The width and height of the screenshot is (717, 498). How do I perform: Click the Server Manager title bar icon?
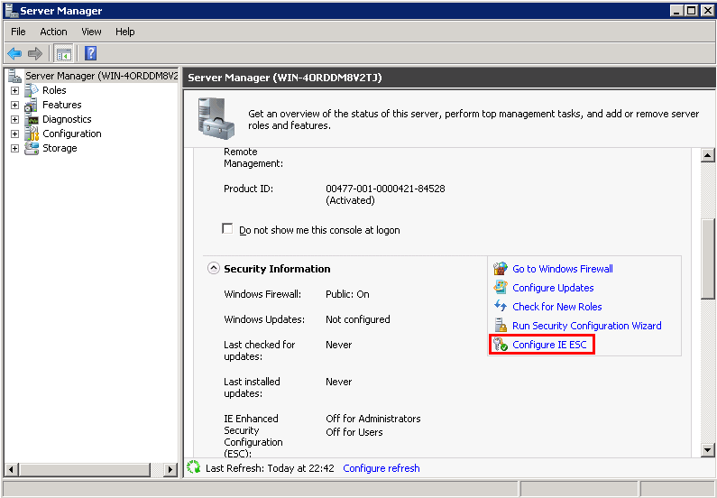(x=12, y=11)
